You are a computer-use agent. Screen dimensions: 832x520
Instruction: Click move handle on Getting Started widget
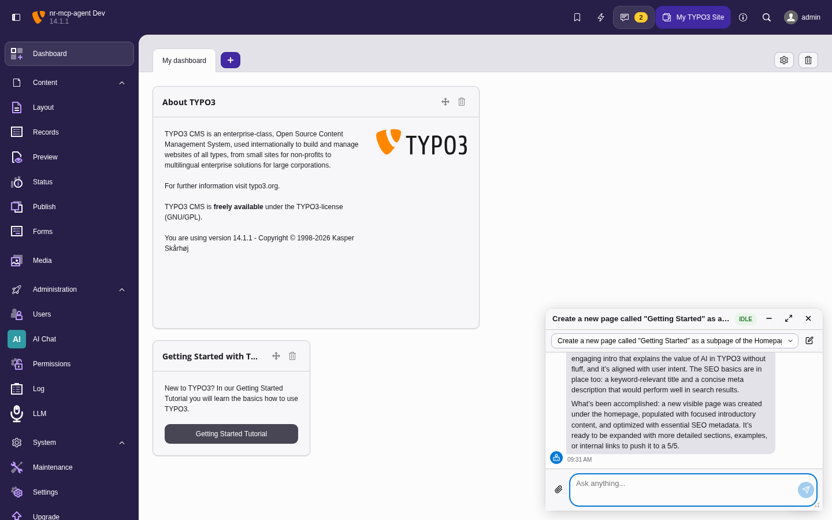pyautogui.click(x=276, y=356)
